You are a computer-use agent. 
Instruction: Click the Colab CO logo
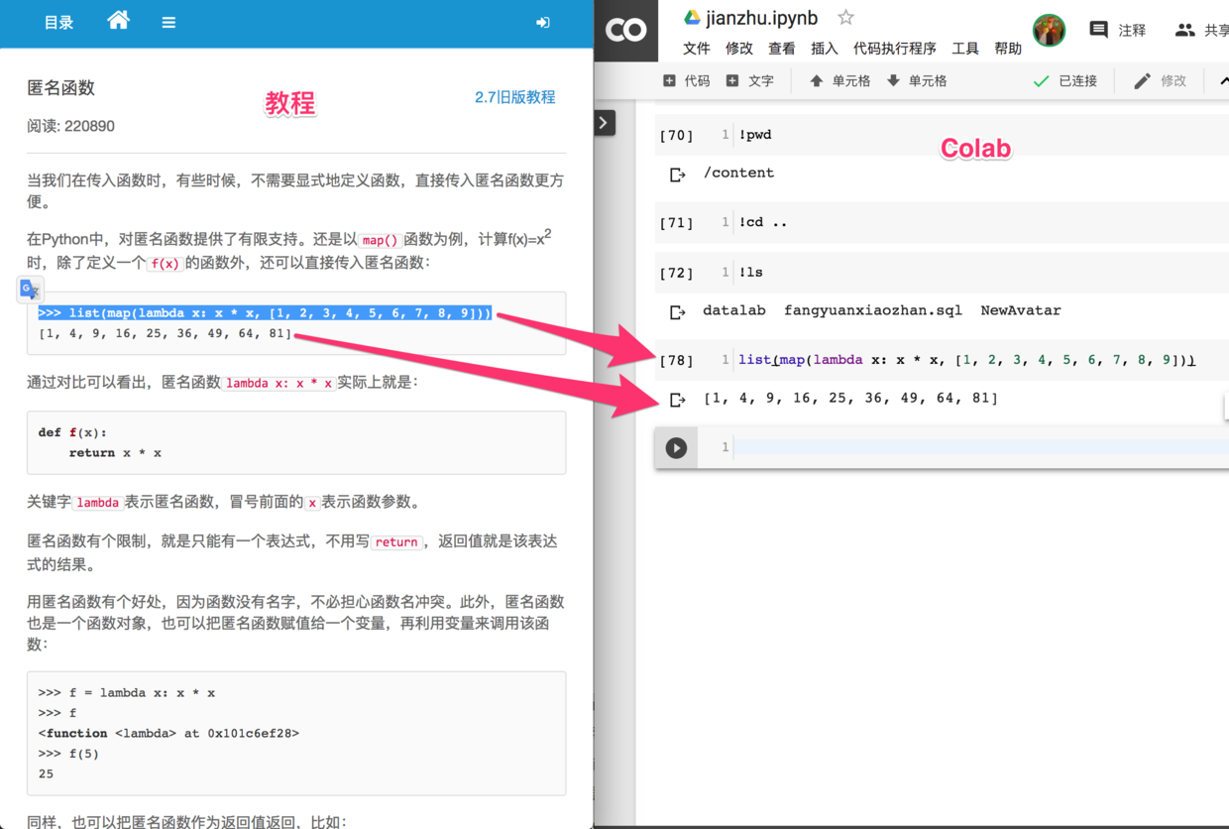coord(625,30)
